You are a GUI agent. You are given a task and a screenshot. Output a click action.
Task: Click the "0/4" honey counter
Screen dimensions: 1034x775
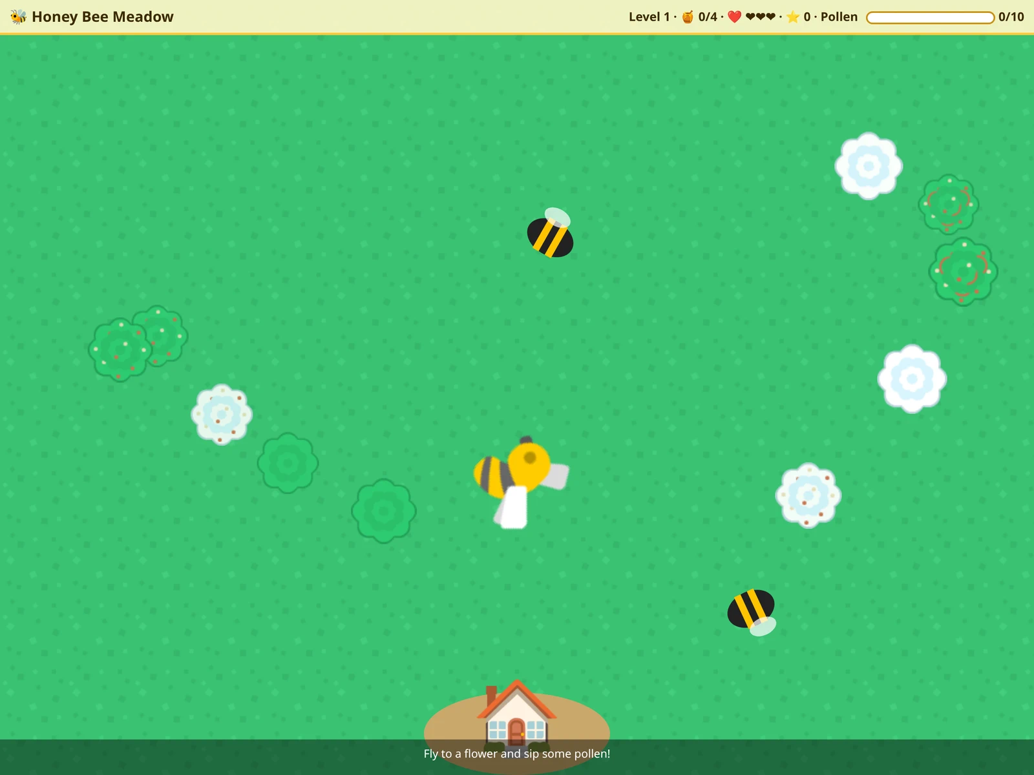click(708, 17)
